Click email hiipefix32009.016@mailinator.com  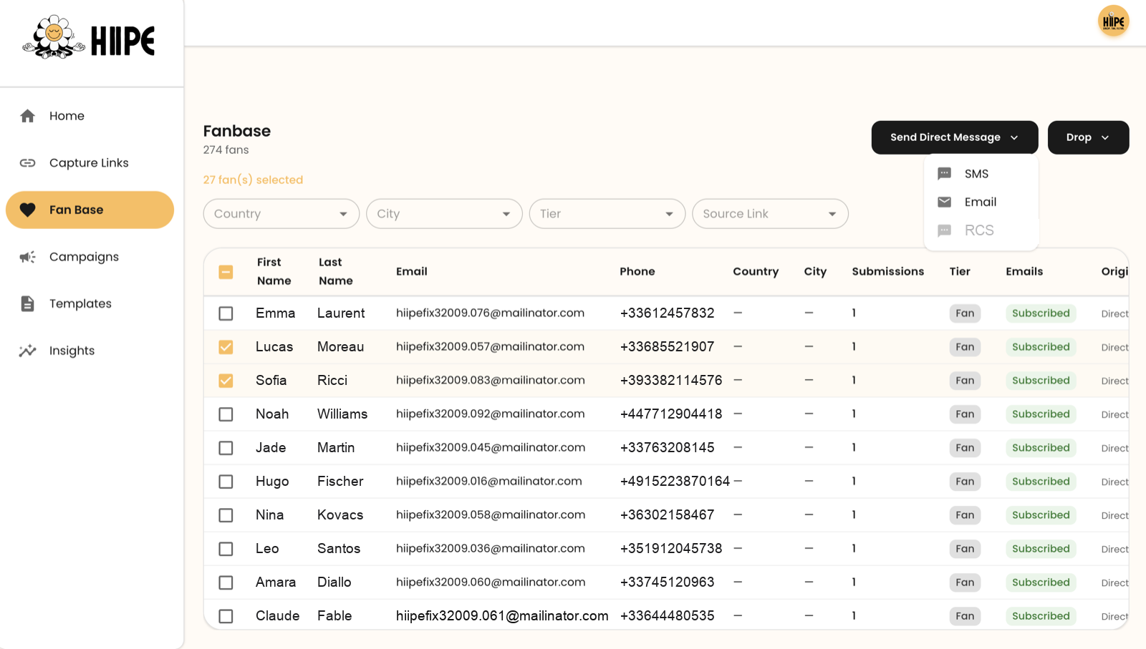pos(488,481)
